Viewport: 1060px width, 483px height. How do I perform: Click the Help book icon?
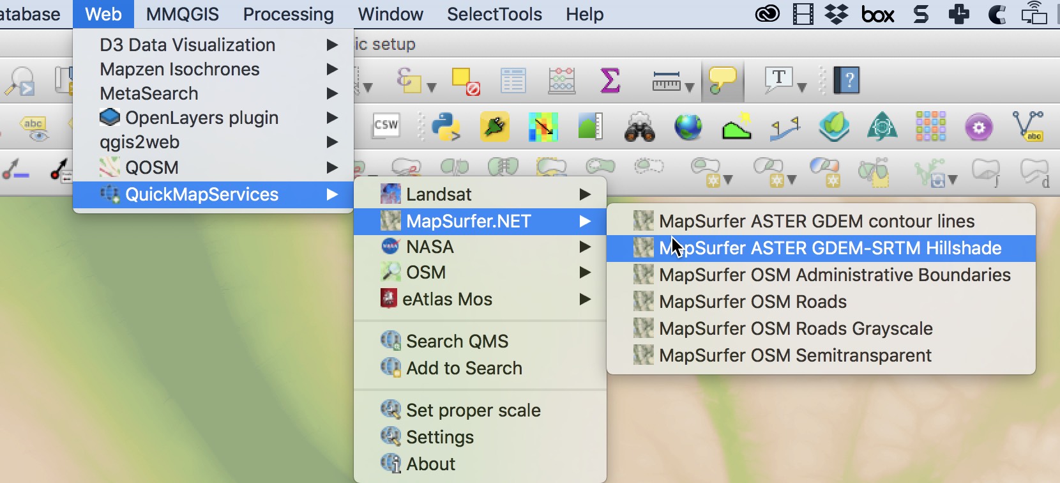(x=847, y=80)
